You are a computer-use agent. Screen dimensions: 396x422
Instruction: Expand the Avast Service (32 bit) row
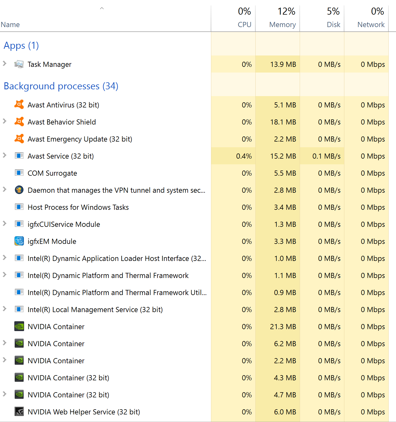(x=5, y=155)
